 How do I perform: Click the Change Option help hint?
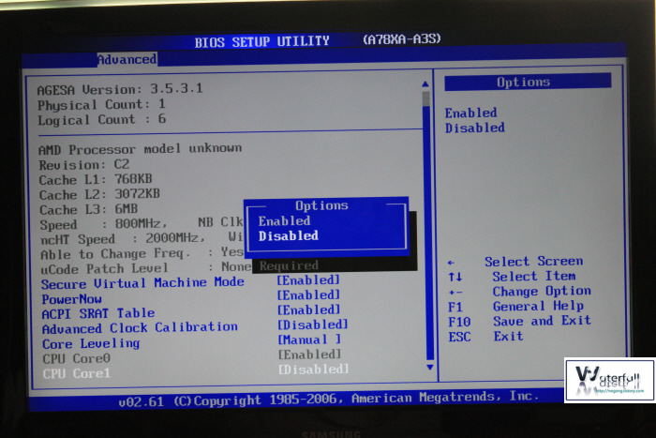pos(519,292)
